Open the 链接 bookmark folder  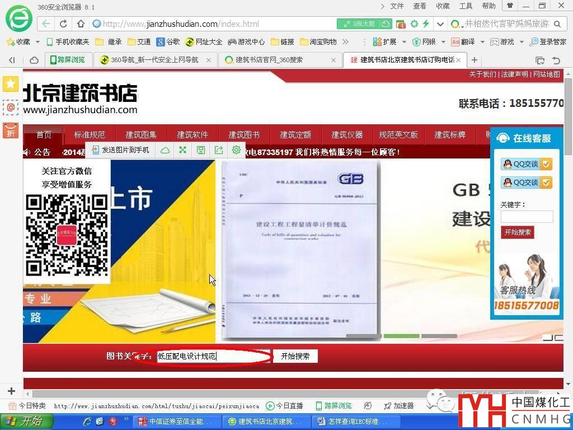coord(283,41)
